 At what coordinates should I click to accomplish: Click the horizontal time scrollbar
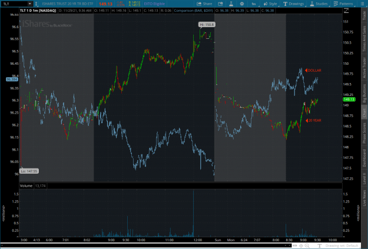coord(145,245)
